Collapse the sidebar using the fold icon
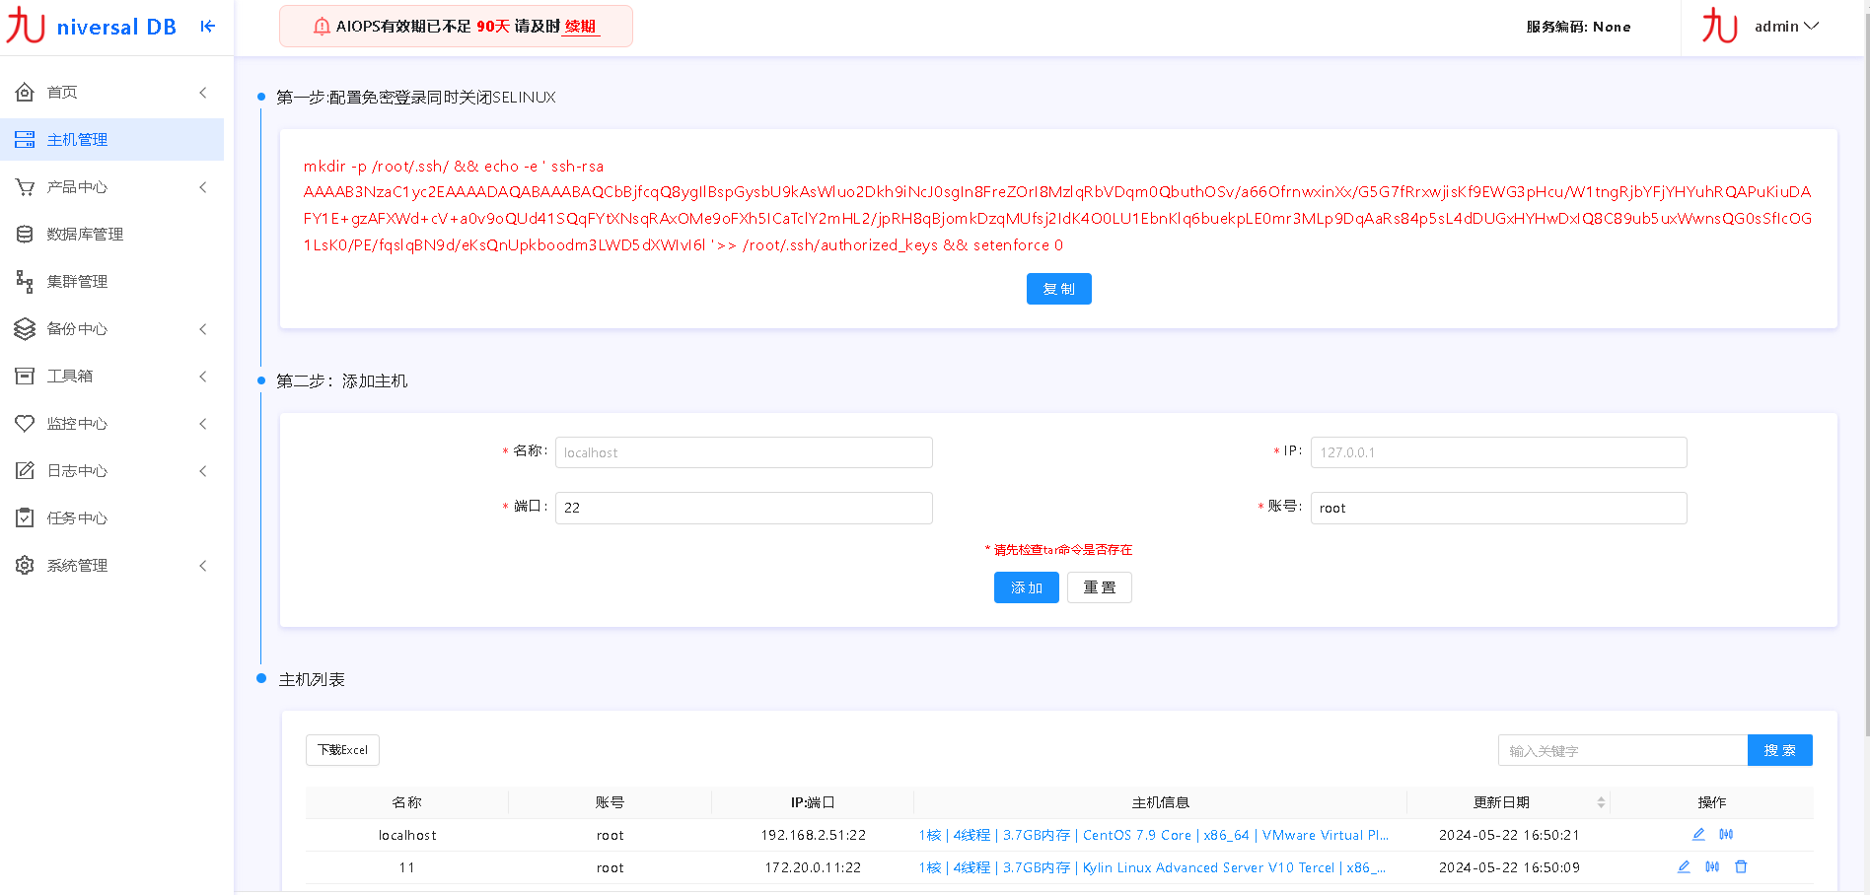The width and height of the screenshot is (1870, 895). tap(207, 27)
